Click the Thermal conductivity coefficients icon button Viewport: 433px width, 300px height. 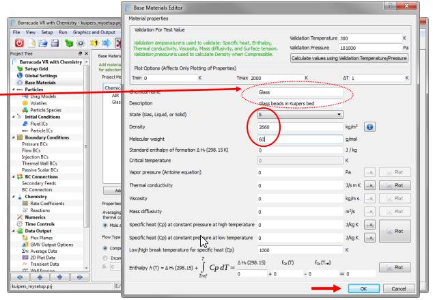click(371, 185)
